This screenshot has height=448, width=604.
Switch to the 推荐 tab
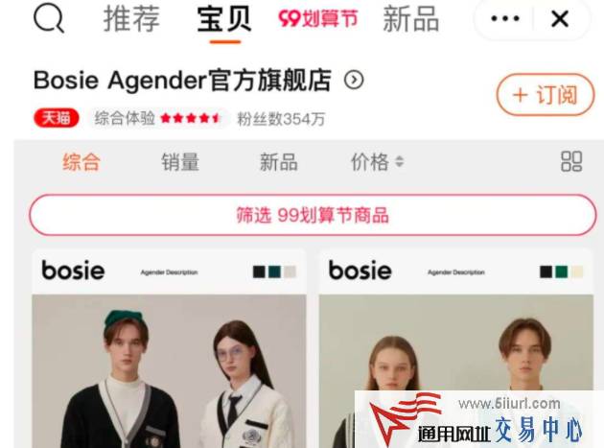[x=131, y=18]
